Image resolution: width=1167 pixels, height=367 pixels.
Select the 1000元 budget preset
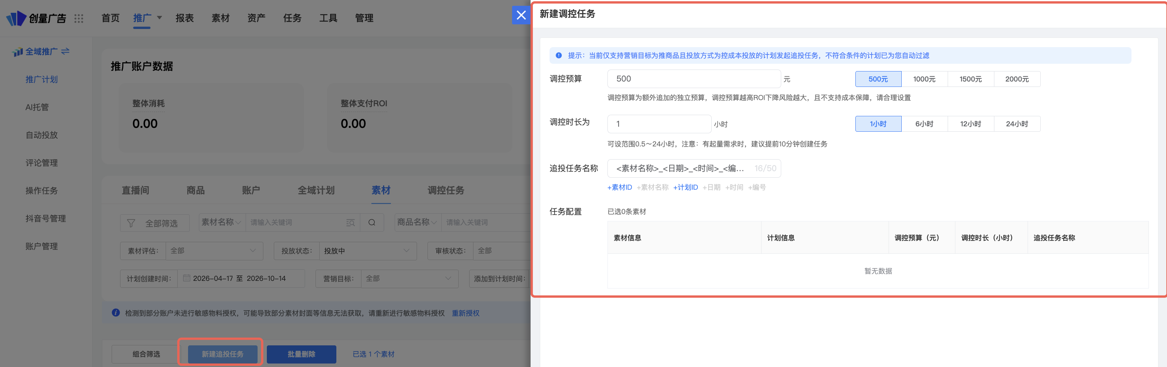924,79
